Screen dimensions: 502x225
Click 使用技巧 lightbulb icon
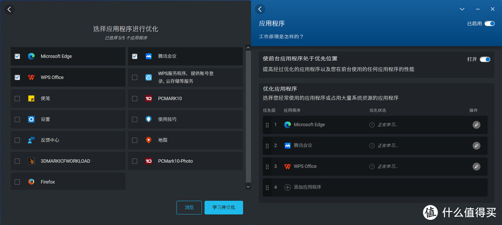(149, 119)
